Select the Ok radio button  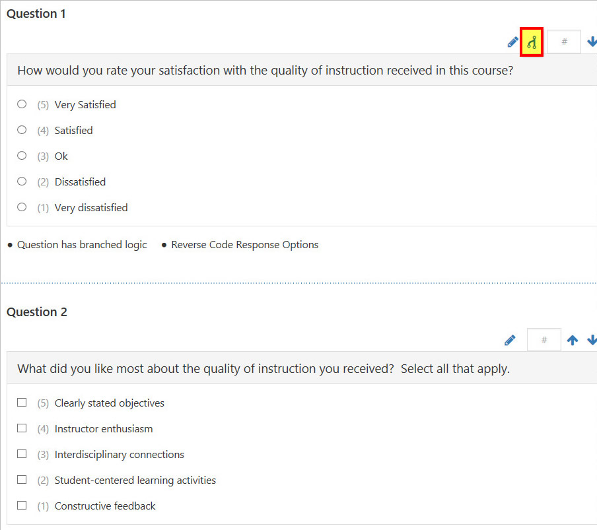point(21,155)
